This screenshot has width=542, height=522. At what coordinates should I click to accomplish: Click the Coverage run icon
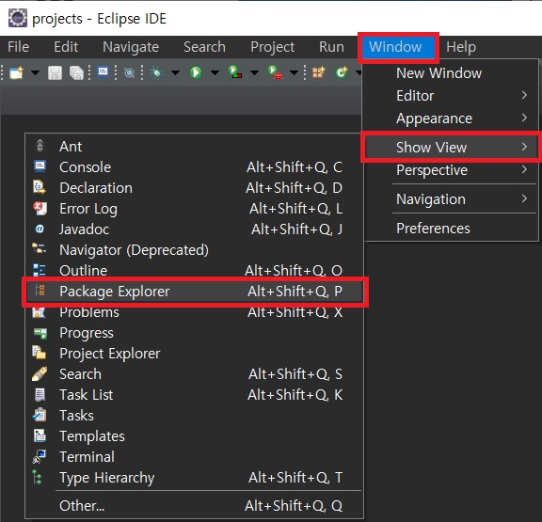click(x=235, y=72)
